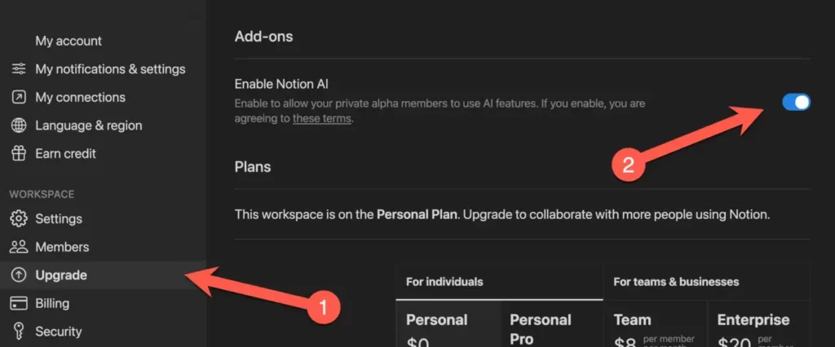This screenshot has height=347, width=835.
Task: Click the people icon next to Members
Action: (x=19, y=247)
